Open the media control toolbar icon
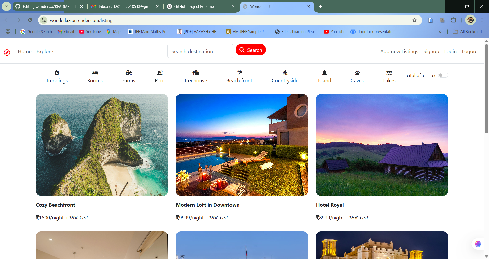Viewport: 489px width, 259px height. (442, 20)
